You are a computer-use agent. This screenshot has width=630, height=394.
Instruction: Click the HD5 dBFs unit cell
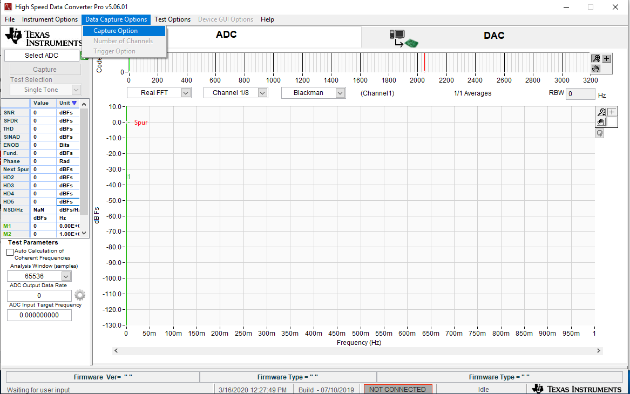click(68, 202)
